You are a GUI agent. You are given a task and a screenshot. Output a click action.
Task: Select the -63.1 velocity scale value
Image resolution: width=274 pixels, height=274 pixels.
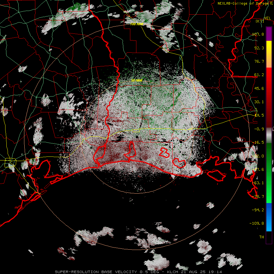[258, 183]
